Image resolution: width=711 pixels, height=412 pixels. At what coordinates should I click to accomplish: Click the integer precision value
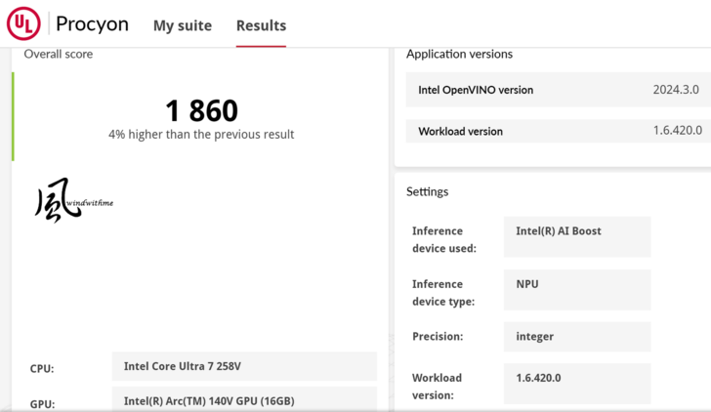[576, 337]
